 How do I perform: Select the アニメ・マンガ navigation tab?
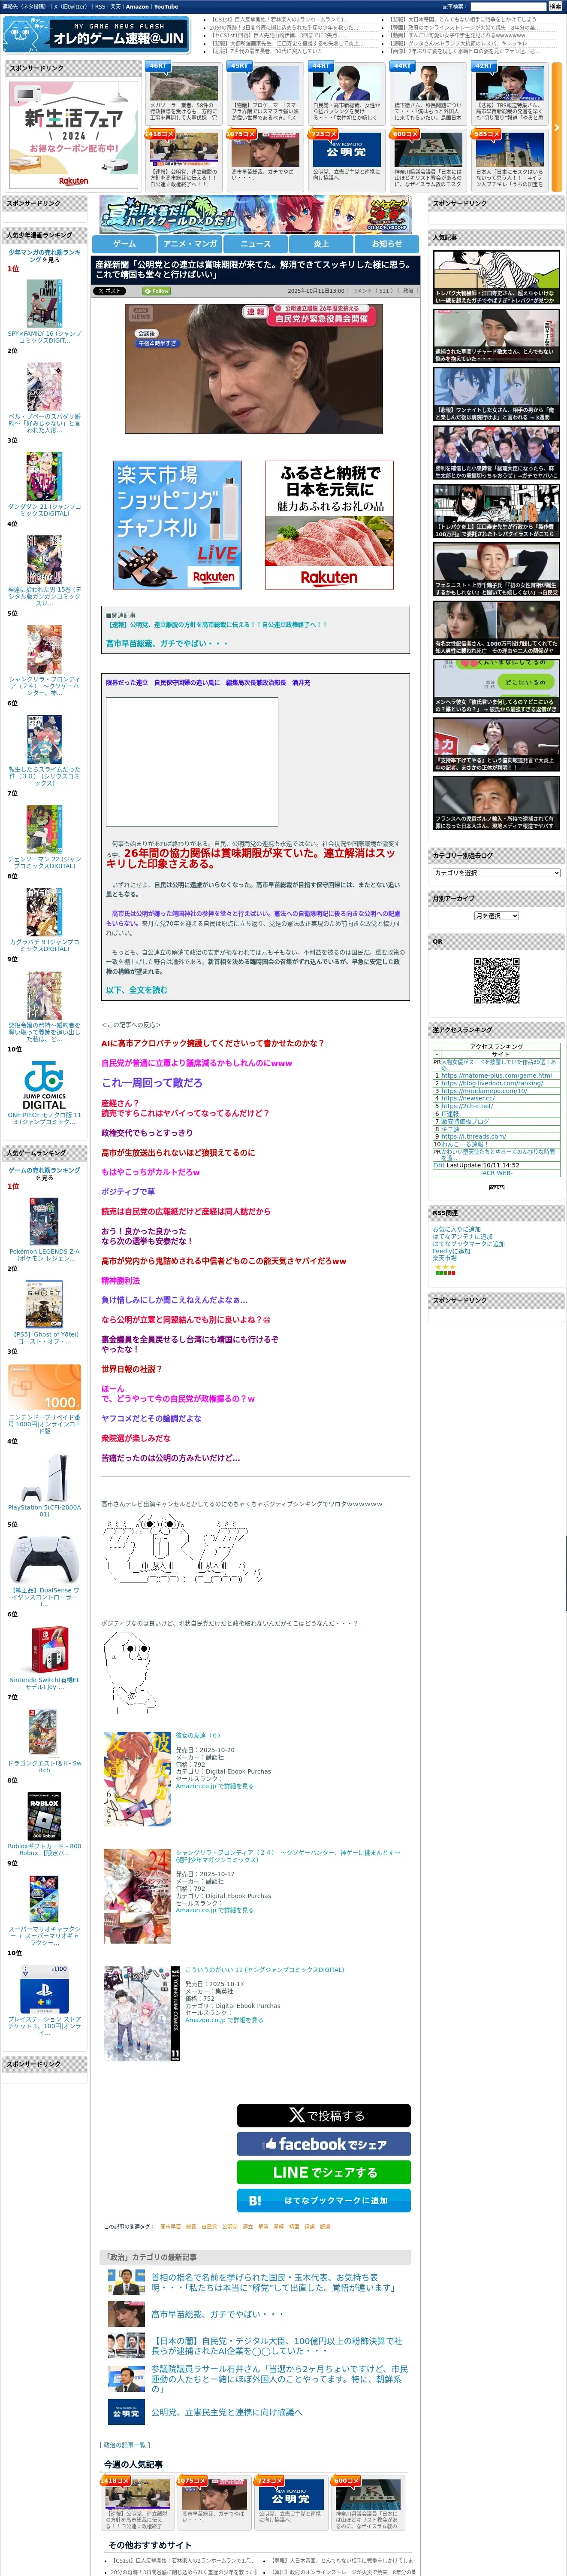click(190, 243)
